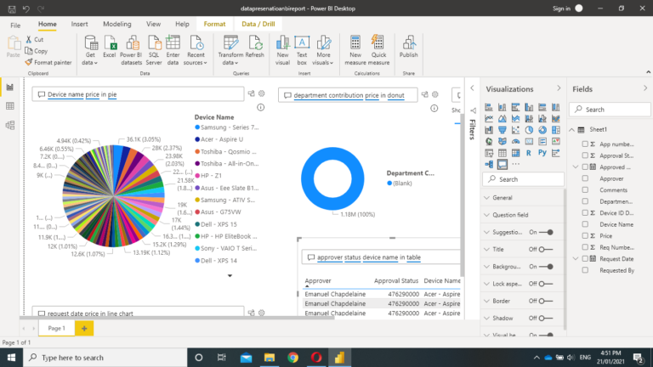This screenshot has width=653, height=367.
Task: Click Format painter in Clipboard group
Action: (x=48, y=62)
